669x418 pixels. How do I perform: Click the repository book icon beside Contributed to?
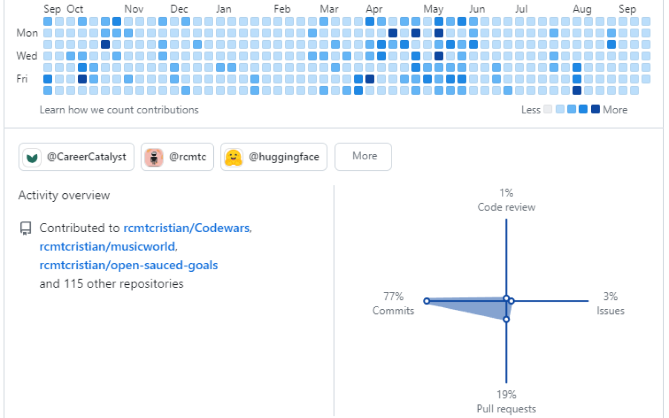point(25,227)
